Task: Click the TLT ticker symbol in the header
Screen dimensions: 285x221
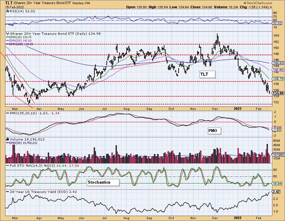Action: (9, 3)
